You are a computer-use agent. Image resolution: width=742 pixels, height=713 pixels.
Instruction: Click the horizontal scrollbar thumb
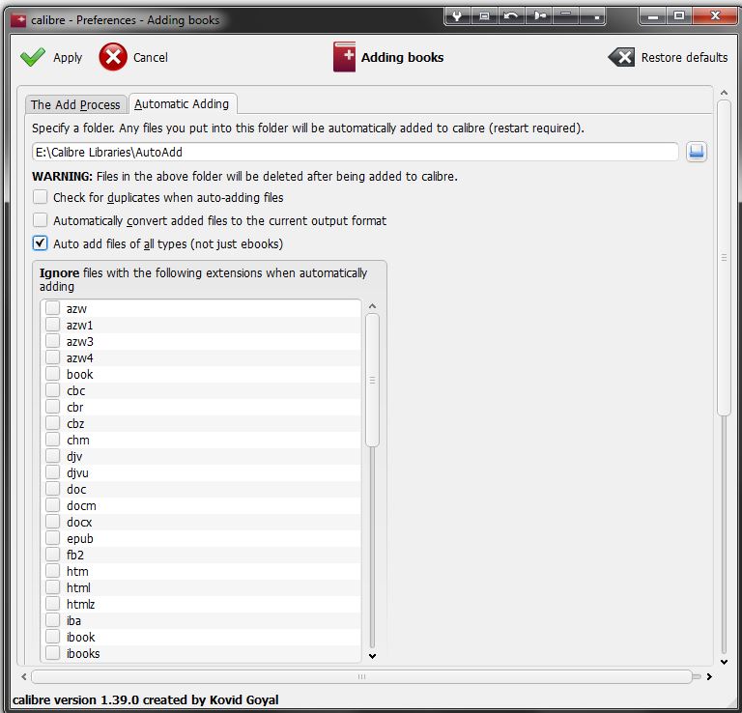pyautogui.click(x=361, y=676)
